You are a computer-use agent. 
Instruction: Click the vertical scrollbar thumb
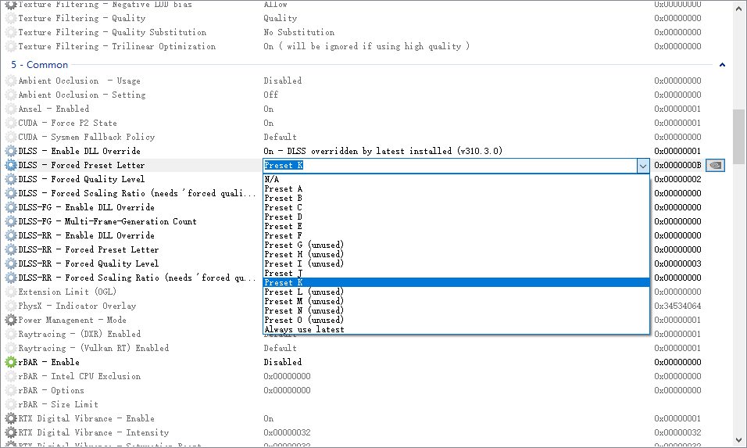(x=738, y=137)
